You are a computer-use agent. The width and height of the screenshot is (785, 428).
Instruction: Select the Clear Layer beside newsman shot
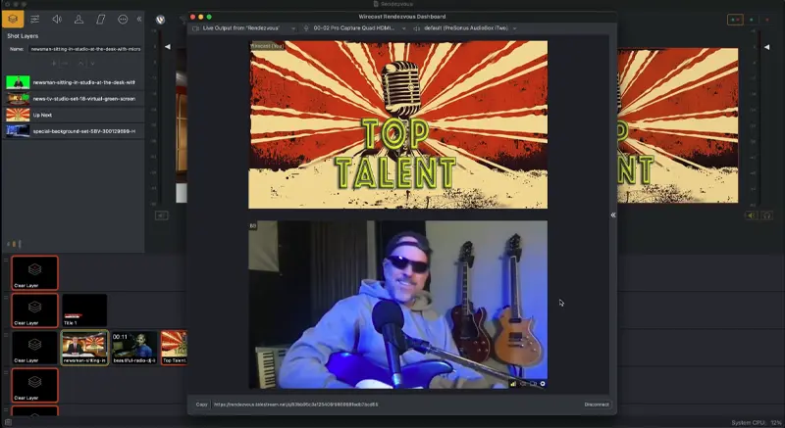tap(35, 348)
